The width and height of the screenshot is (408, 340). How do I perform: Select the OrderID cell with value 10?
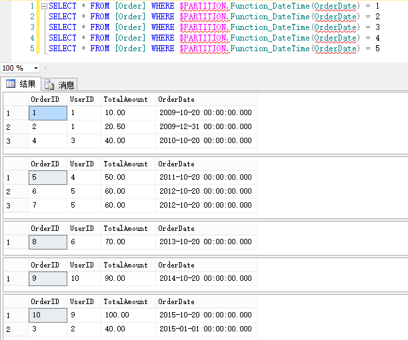pos(47,315)
